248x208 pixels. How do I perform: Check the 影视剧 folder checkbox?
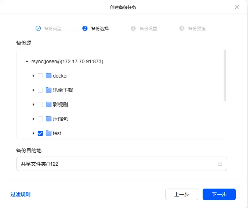pyautogui.click(x=40, y=105)
